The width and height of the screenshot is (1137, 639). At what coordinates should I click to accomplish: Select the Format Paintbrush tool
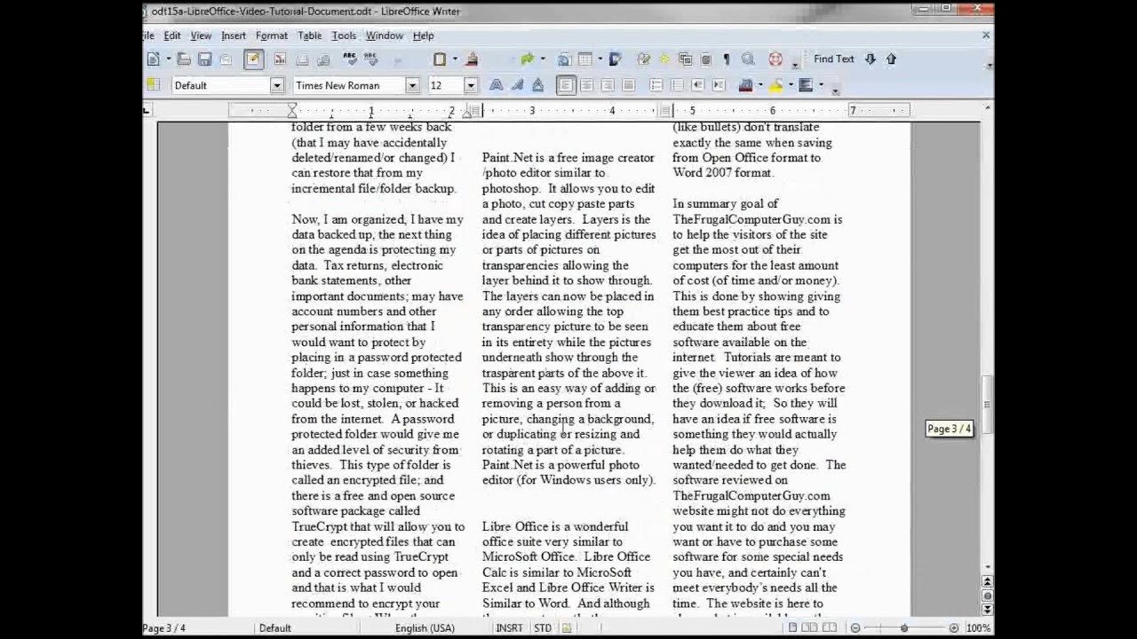click(472, 59)
